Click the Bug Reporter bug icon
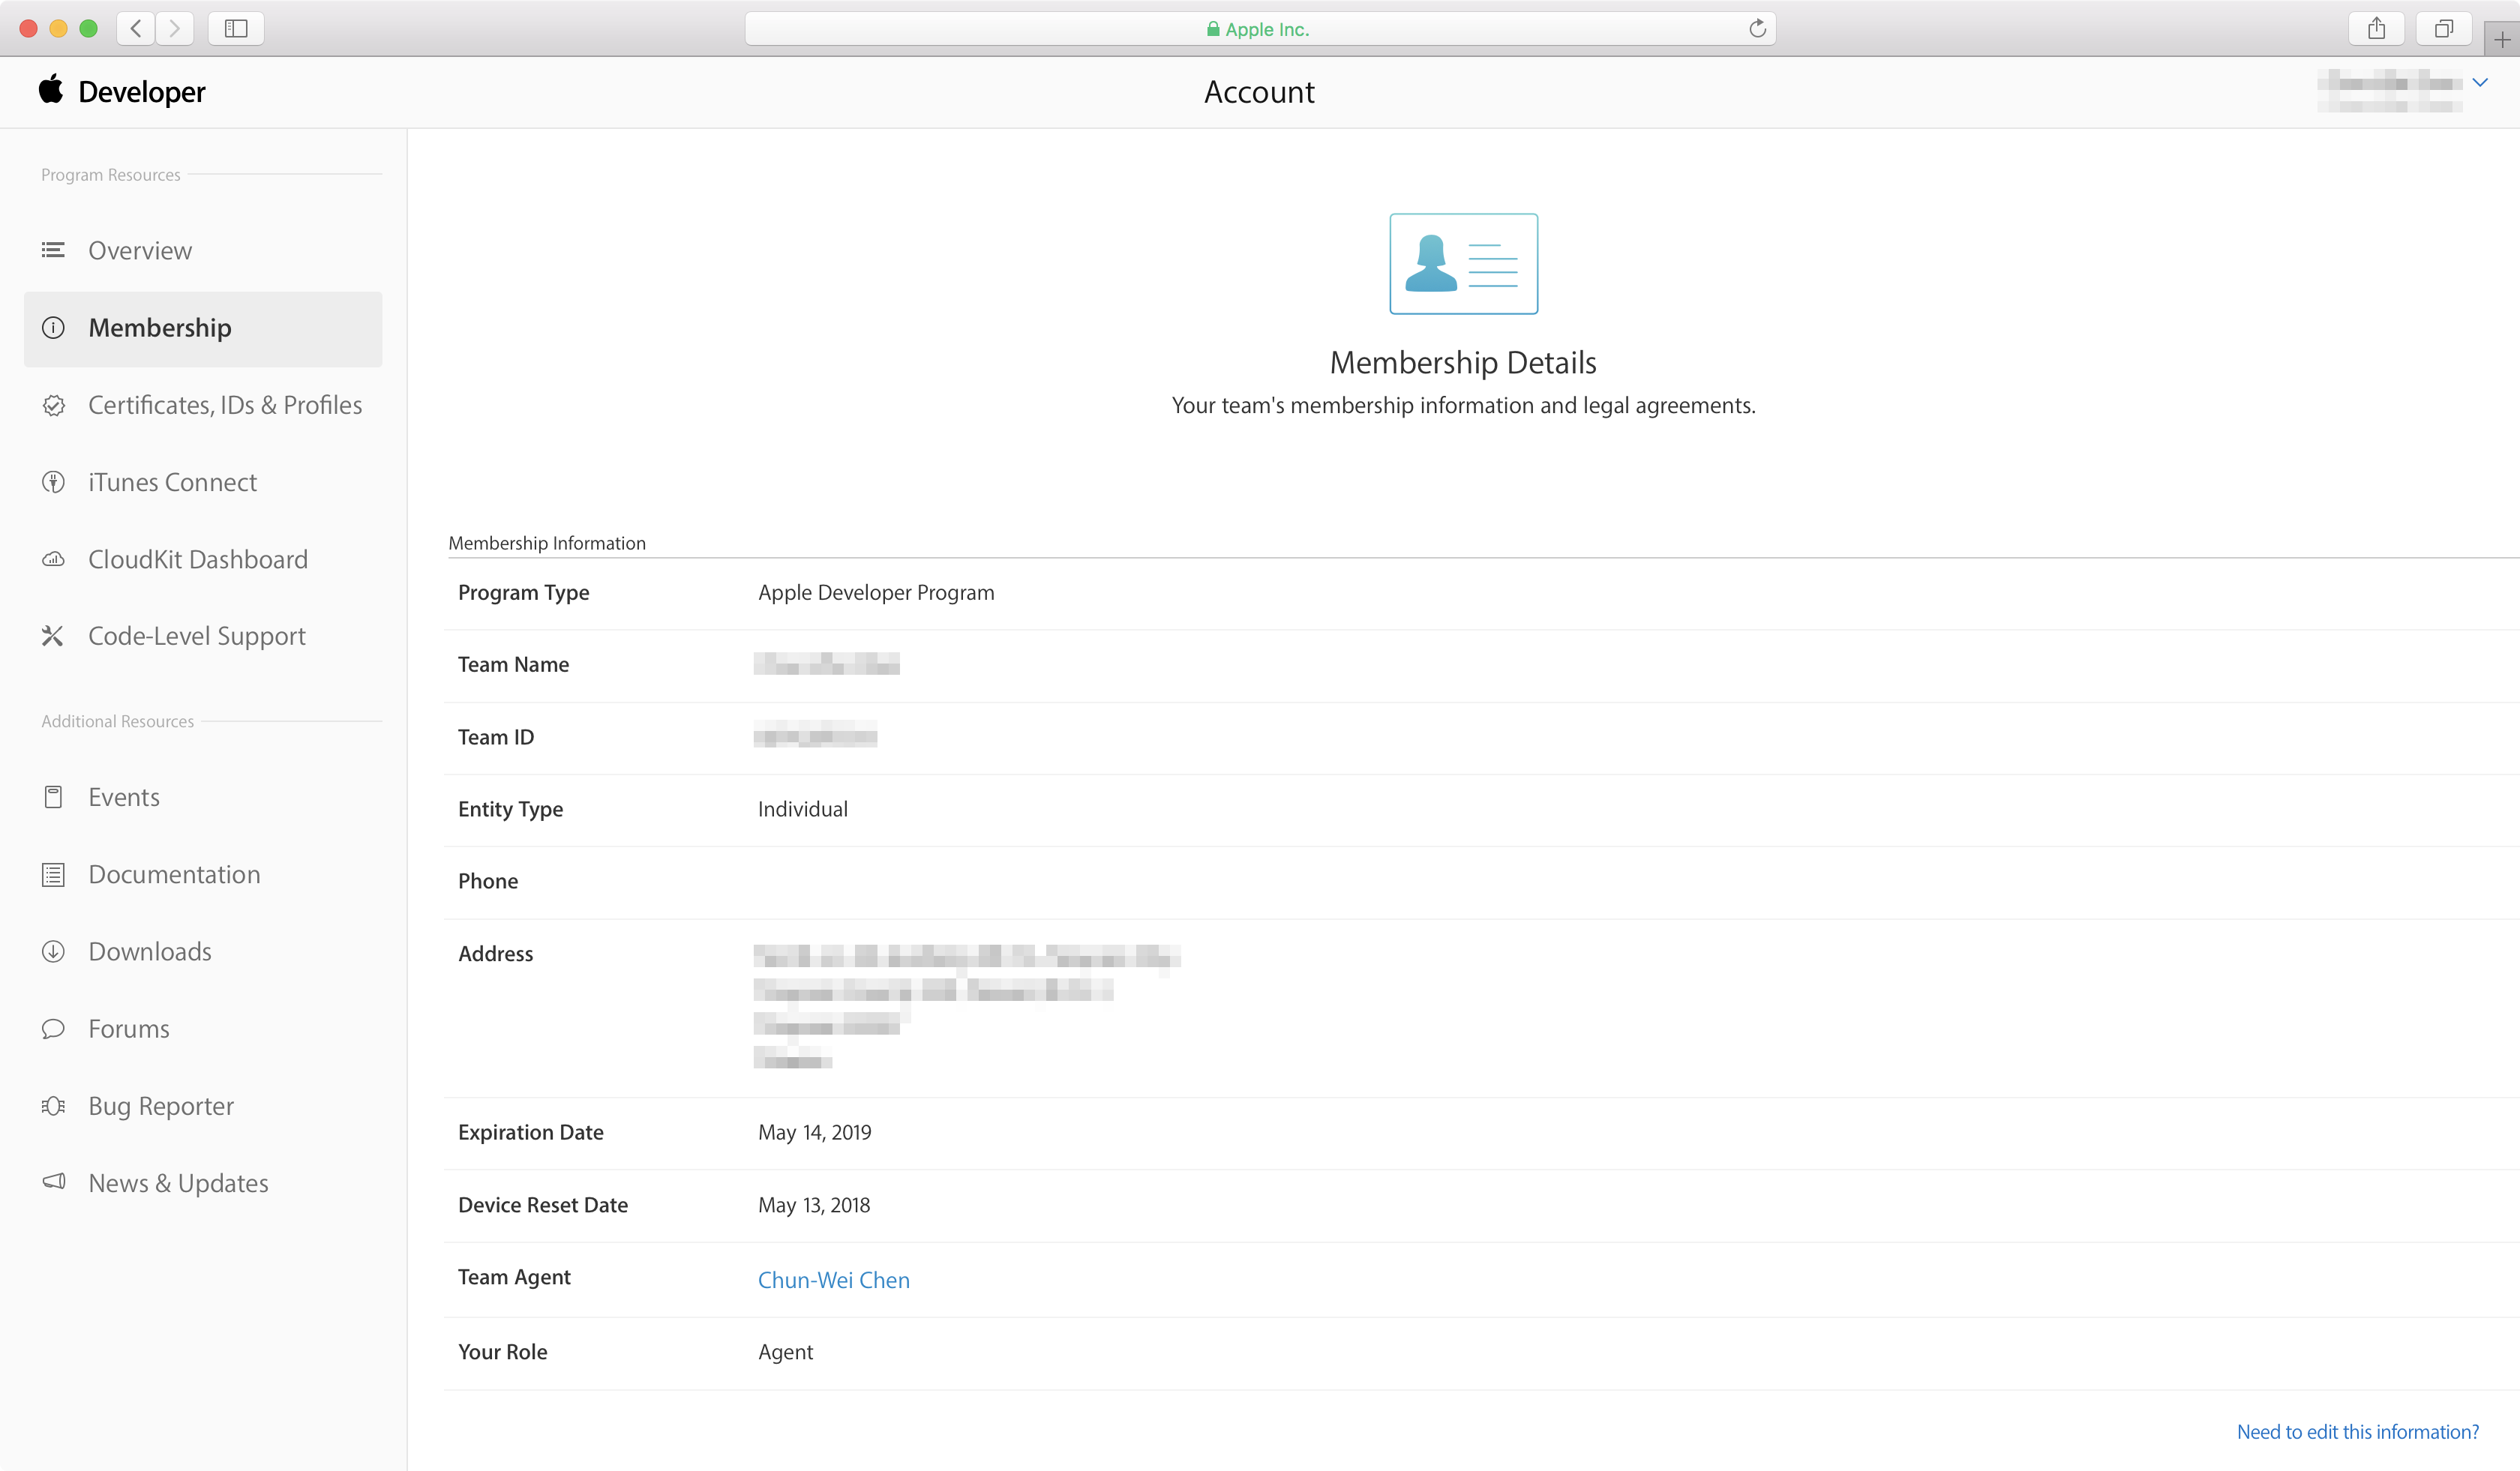 point(53,1106)
